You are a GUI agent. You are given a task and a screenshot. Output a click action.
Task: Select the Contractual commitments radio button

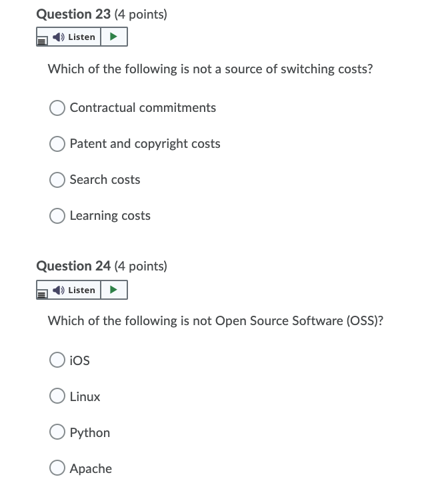pyautogui.click(x=57, y=108)
